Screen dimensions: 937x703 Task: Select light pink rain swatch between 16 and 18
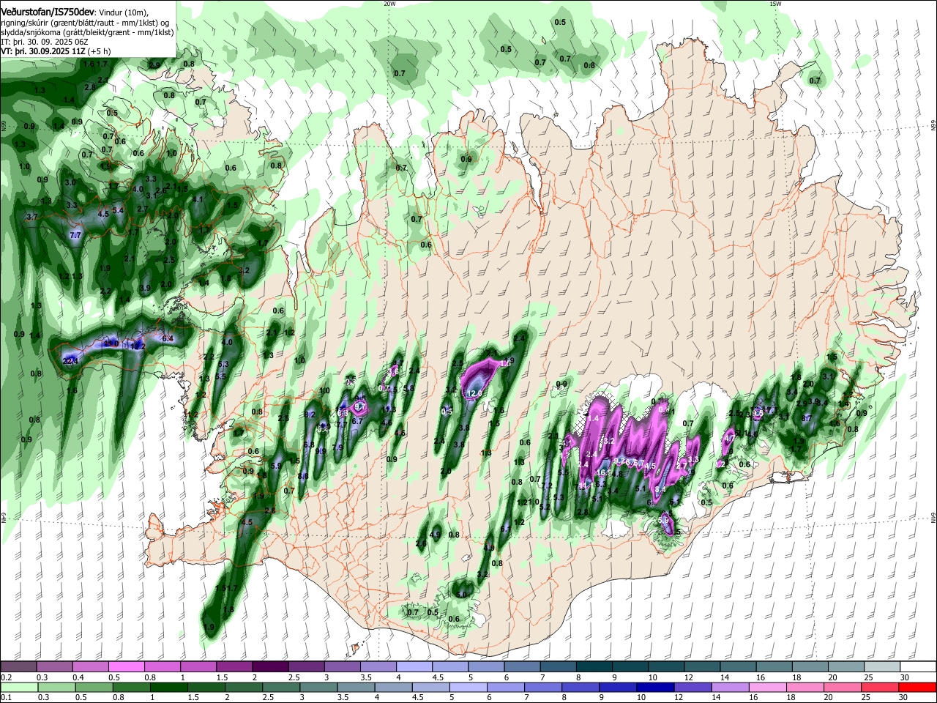[767, 687]
